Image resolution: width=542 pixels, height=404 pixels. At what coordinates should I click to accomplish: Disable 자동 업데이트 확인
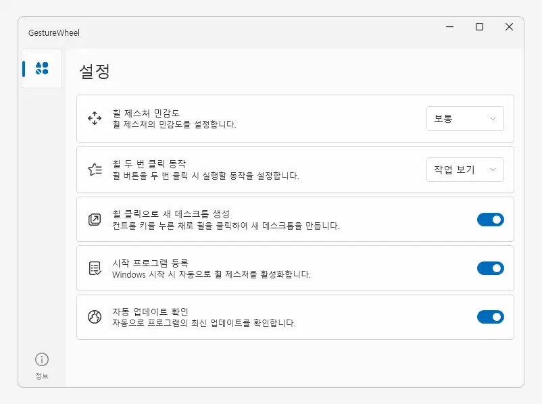tap(490, 317)
